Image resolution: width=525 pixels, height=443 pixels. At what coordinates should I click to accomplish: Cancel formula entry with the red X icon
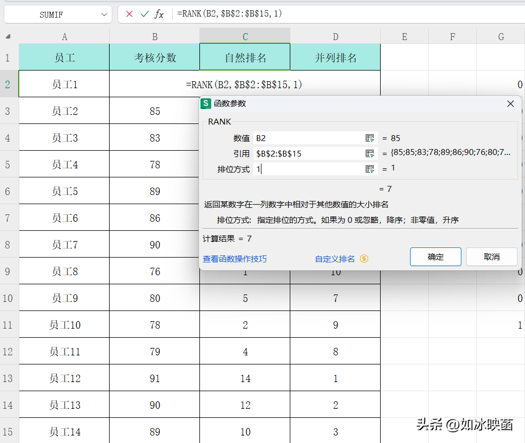pos(129,14)
